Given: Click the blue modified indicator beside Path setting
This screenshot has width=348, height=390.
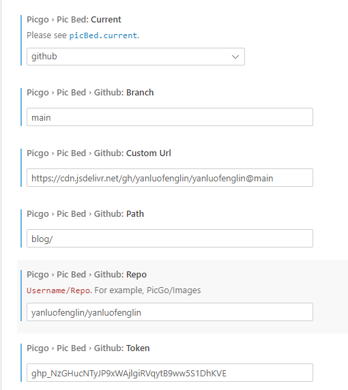Looking at the screenshot, I should tap(21, 228).
